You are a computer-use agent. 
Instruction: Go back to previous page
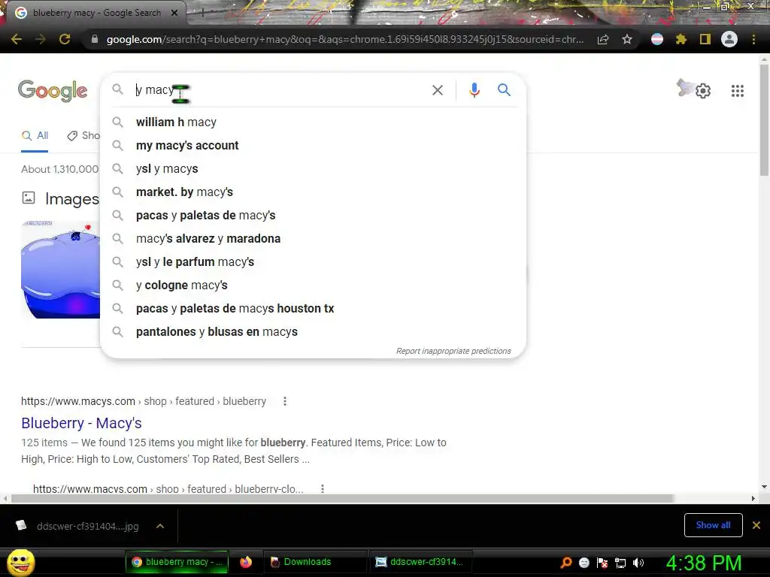[x=17, y=39]
